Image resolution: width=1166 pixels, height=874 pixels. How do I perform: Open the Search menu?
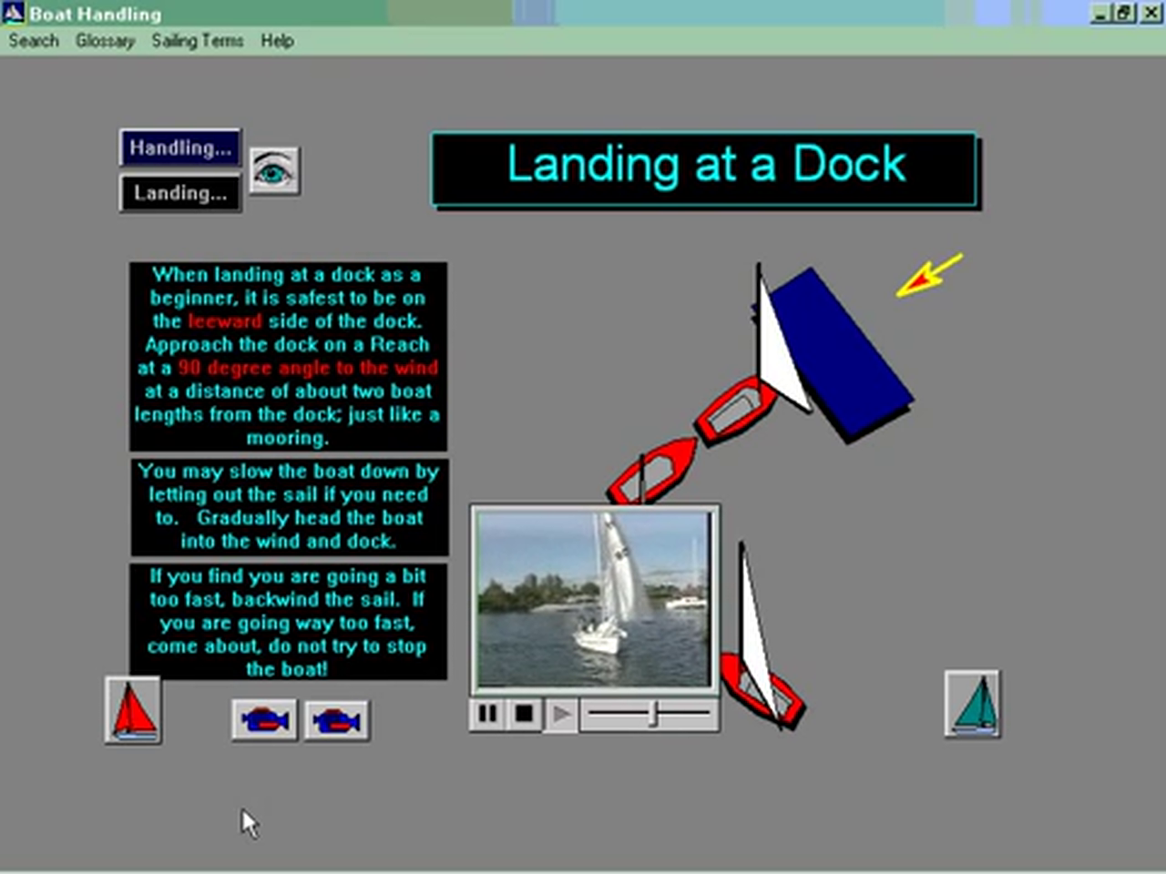(x=34, y=41)
